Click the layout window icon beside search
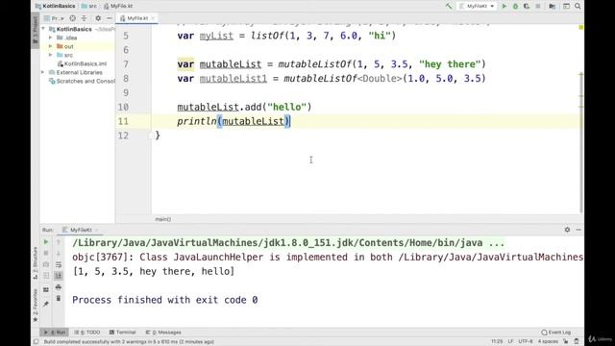Image resolution: width=615 pixels, height=346 pixels. coord(566,6)
